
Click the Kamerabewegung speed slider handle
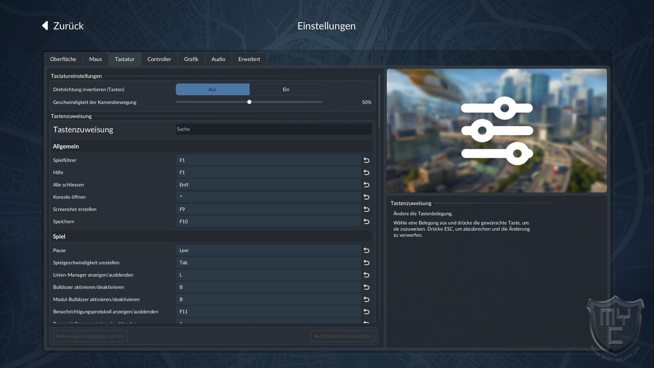(x=249, y=102)
